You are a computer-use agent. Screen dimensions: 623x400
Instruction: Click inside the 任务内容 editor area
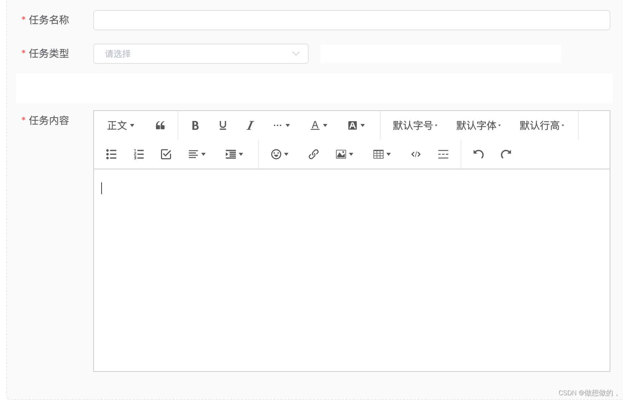tap(351, 270)
